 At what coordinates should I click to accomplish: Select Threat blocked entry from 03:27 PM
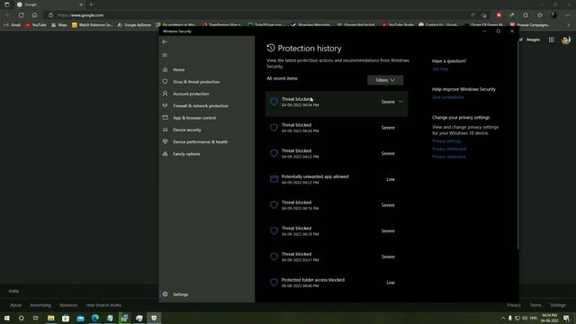tap(337, 256)
